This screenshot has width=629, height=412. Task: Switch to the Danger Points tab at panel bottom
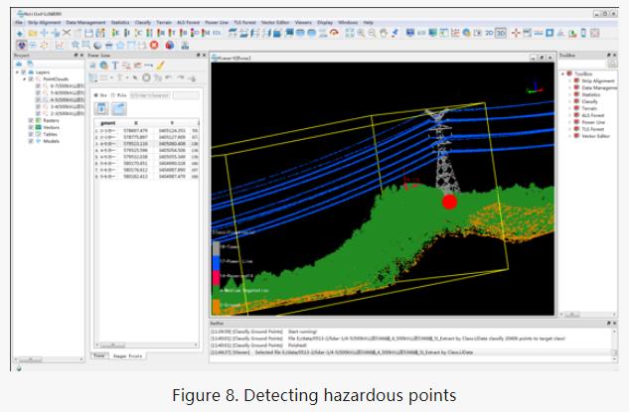pos(127,355)
